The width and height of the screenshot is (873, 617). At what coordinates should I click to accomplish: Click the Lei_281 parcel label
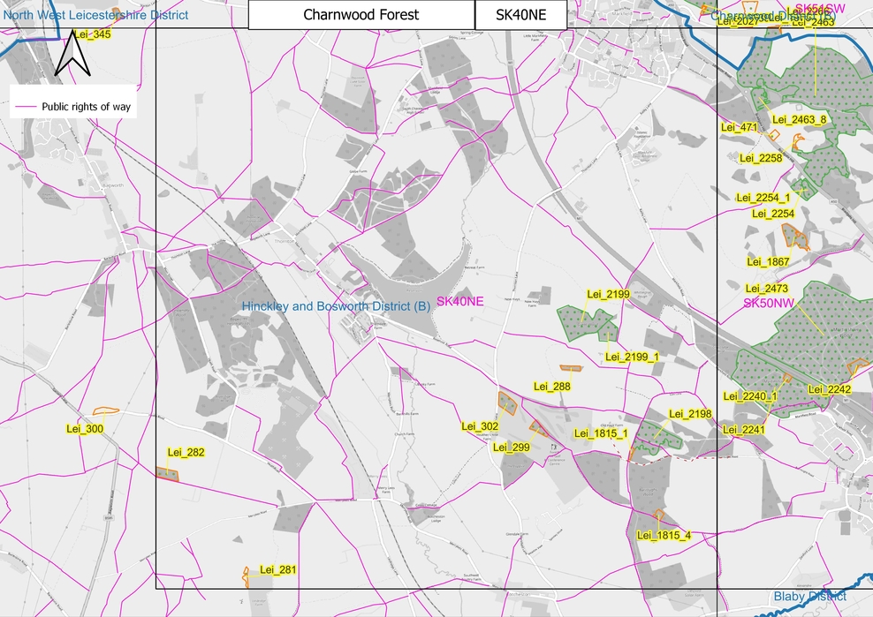pos(279,569)
